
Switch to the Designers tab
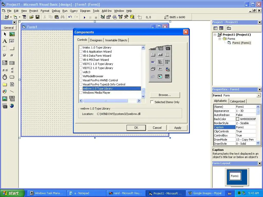(x=96, y=40)
